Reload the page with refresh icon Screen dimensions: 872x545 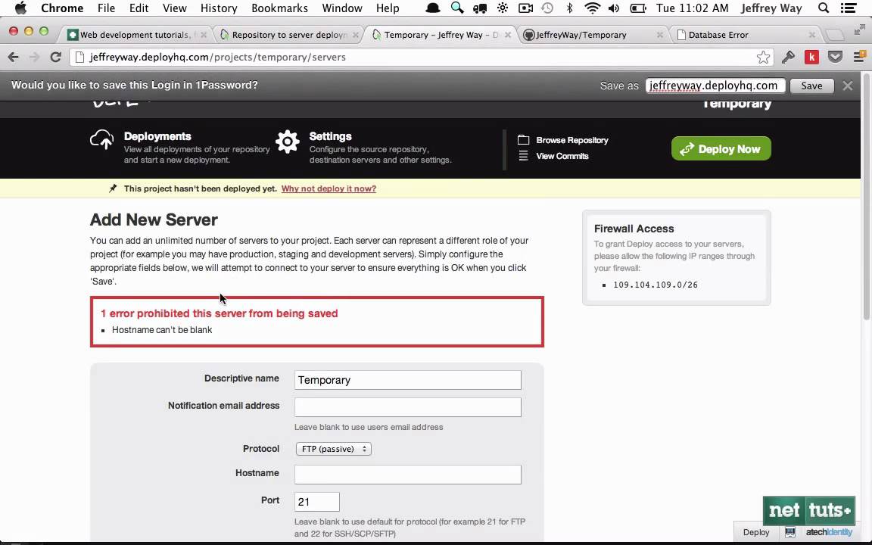pyautogui.click(x=55, y=57)
